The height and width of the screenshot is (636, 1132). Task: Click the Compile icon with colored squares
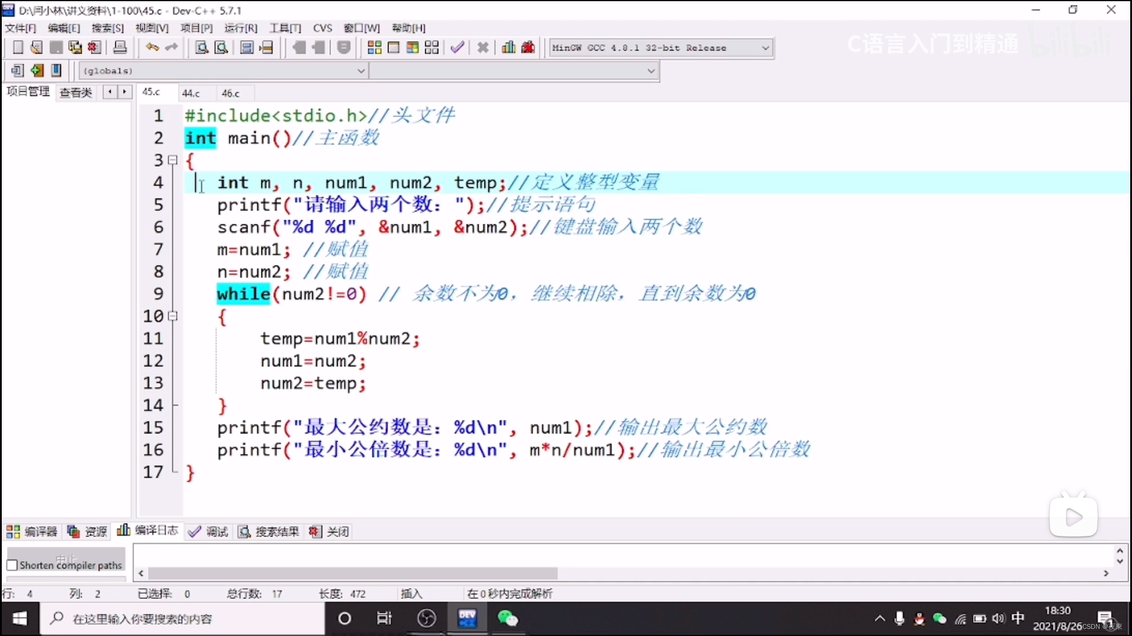pos(374,48)
